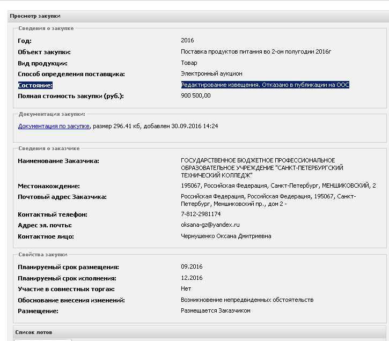
Task: Click the planned execution date 12.2016
Action: coord(192,278)
